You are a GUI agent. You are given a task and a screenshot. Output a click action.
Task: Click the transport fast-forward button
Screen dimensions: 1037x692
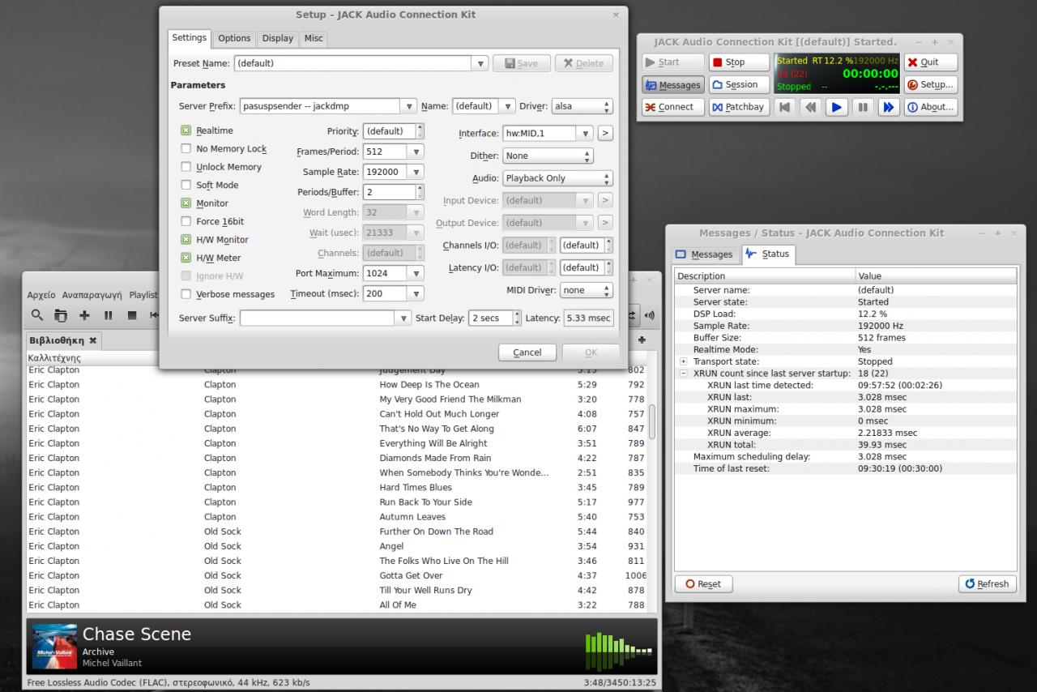click(889, 107)
